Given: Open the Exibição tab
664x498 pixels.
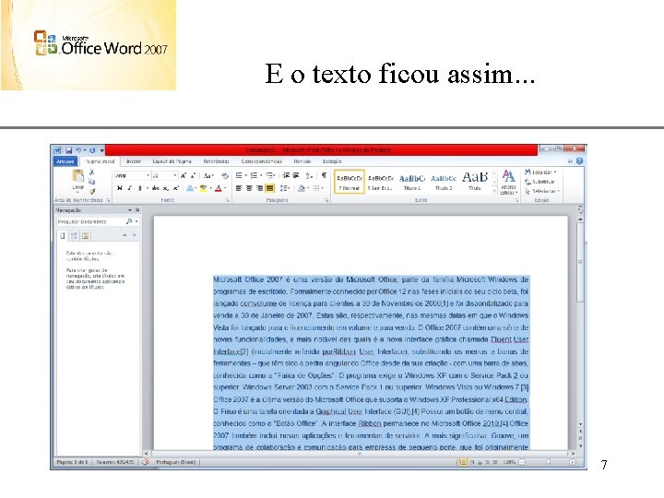Looking at the screenshot, I should click(332, 161).
